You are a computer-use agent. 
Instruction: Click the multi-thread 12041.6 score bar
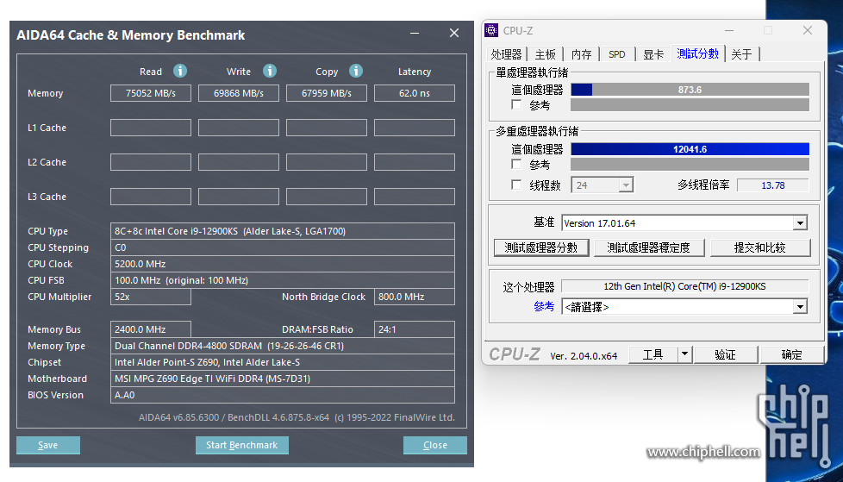690,149
